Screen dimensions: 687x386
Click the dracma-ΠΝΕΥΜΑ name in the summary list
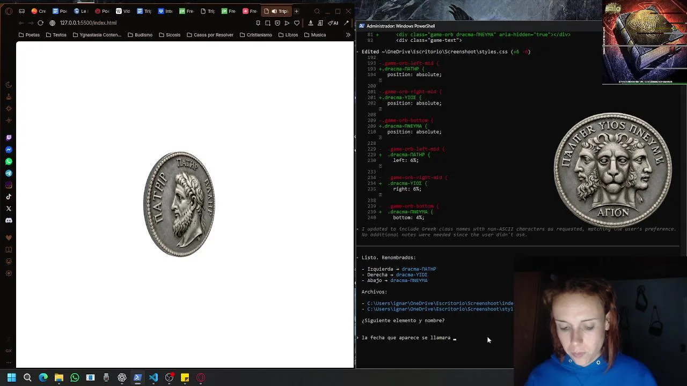[x=409, y=280]
